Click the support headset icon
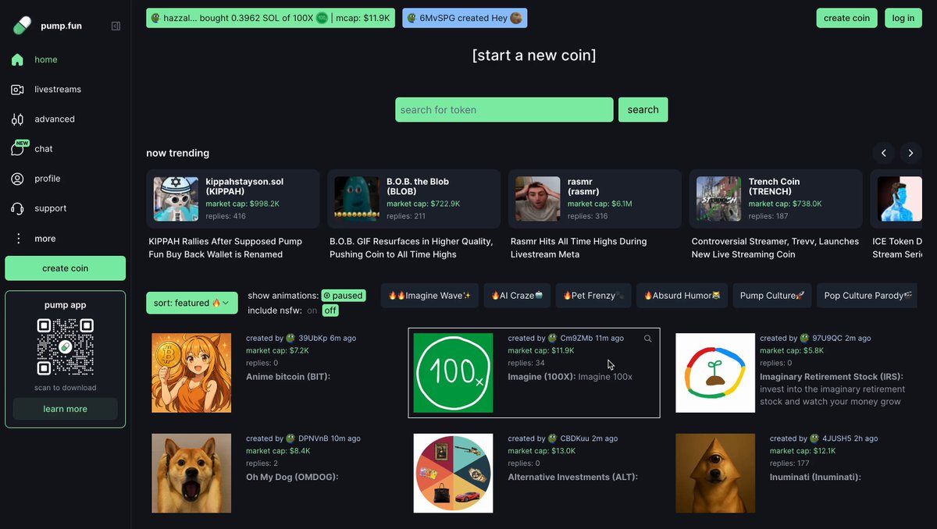 (17, 208)
